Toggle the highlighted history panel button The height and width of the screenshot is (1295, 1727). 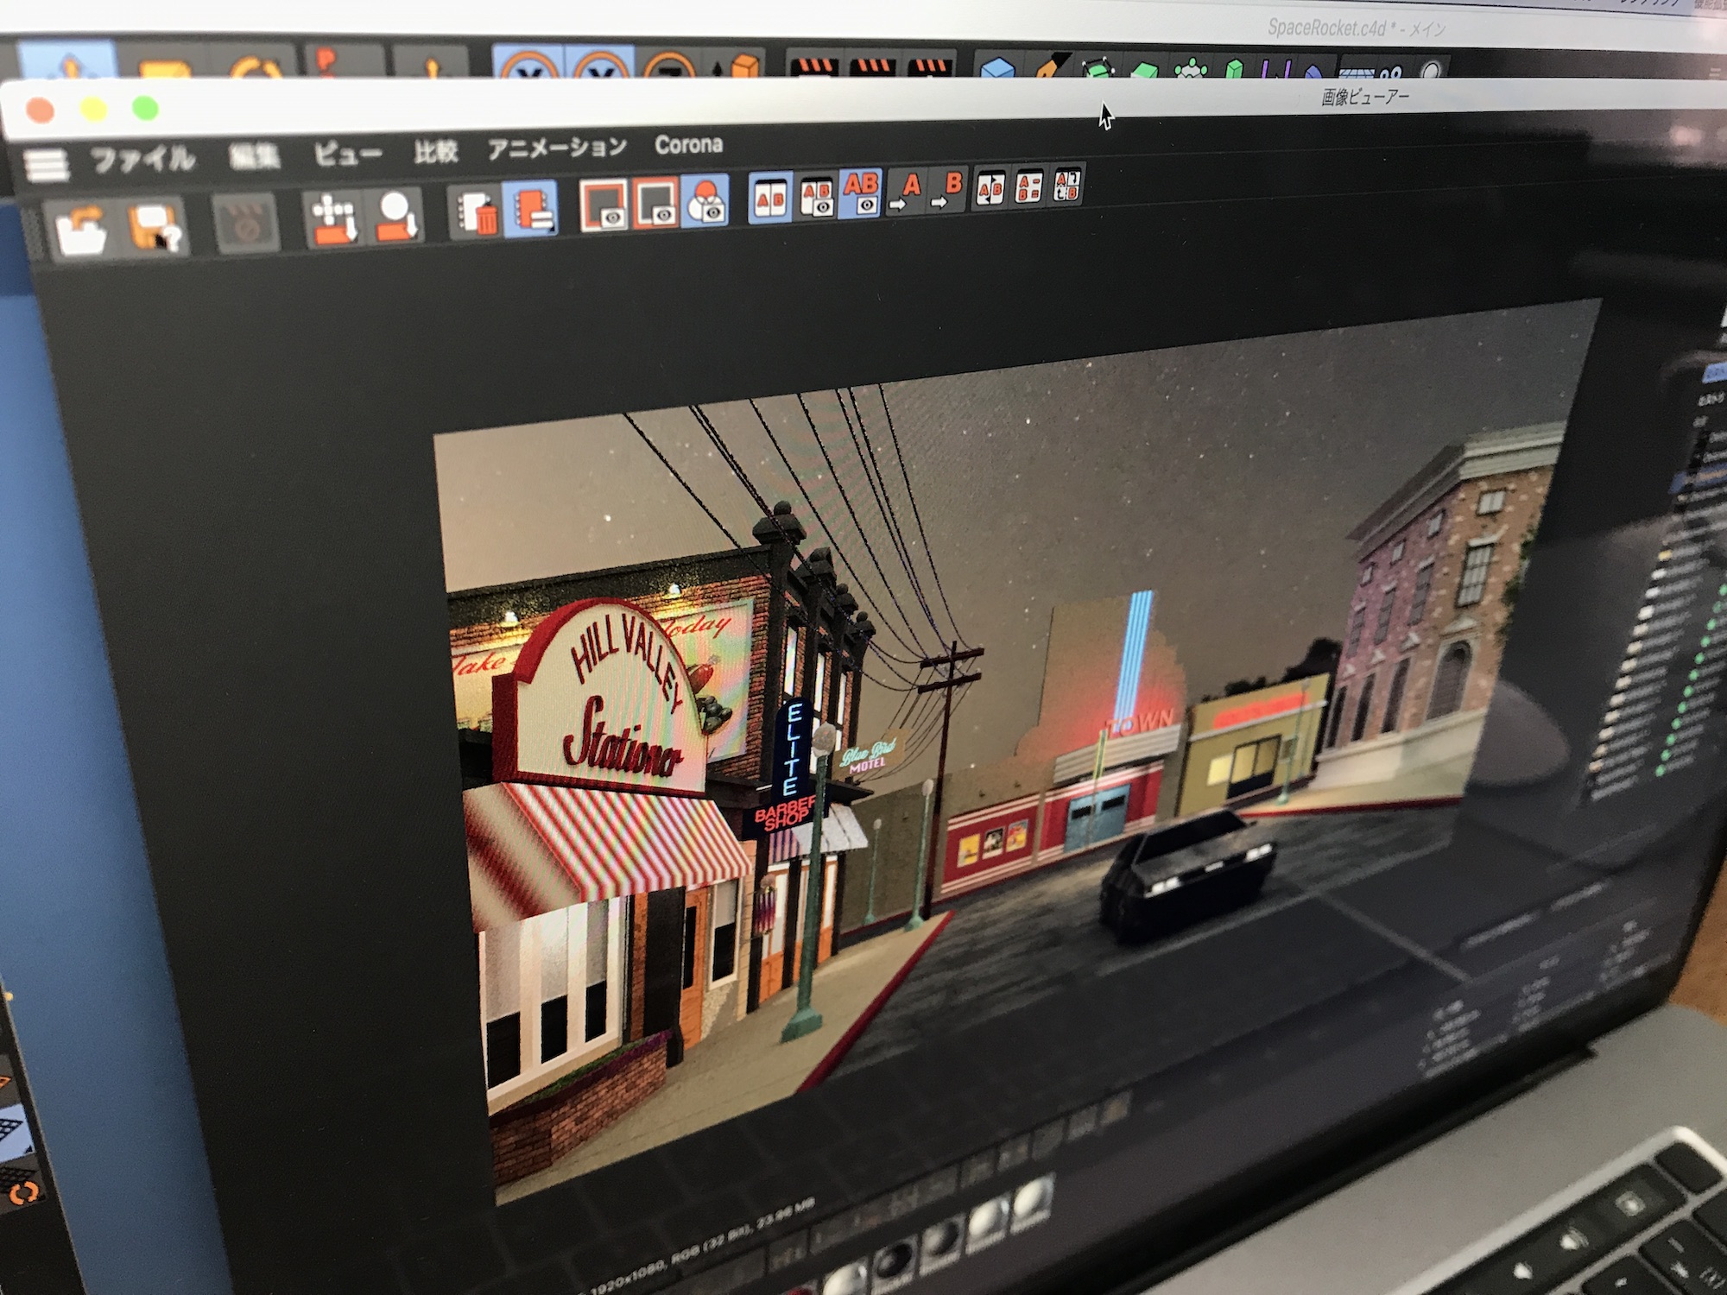pyautogui.click(x=529, y=210)
